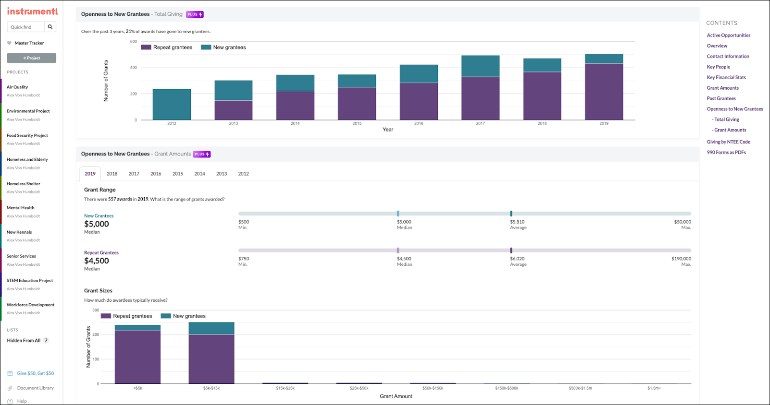
Task: Click the Instrumentl logo
Action: 32,11
